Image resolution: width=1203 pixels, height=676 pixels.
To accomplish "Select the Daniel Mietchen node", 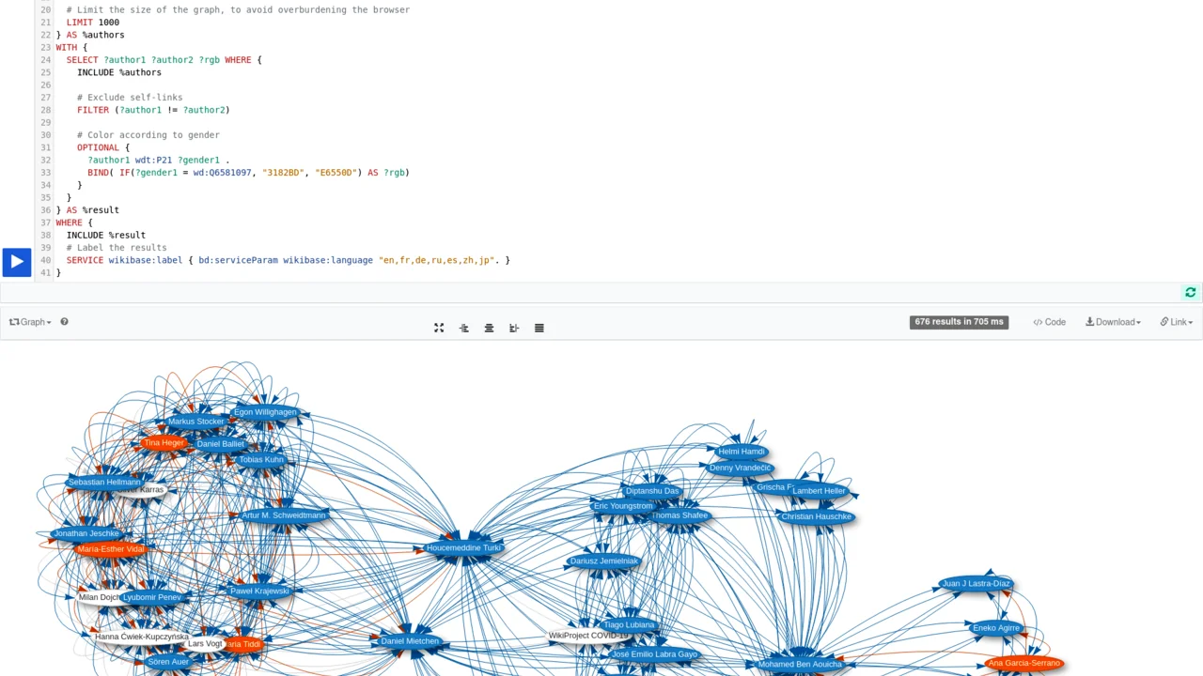I will click(410, 641).
